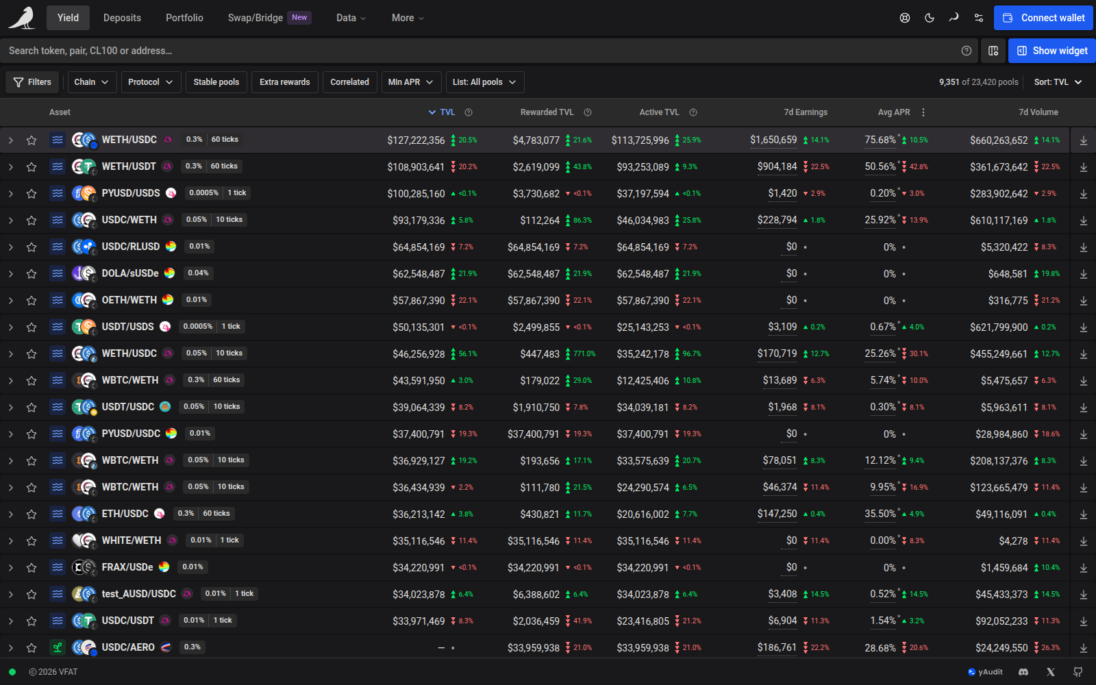Toggle the Extra rewards filter
1096x685 pixels.
coord(285,82)
